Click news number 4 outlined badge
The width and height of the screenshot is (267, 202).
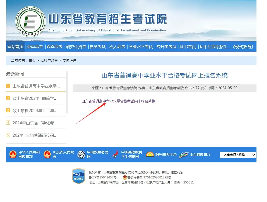point(8,123)
